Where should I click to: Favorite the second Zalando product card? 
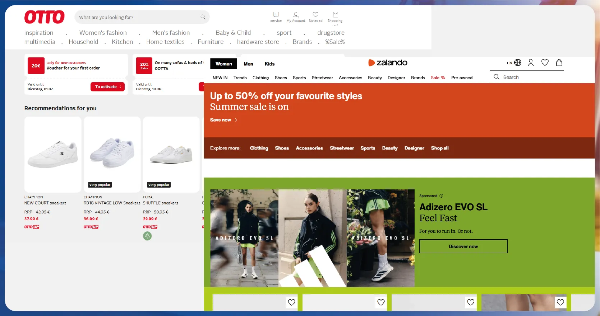[381, 302]
